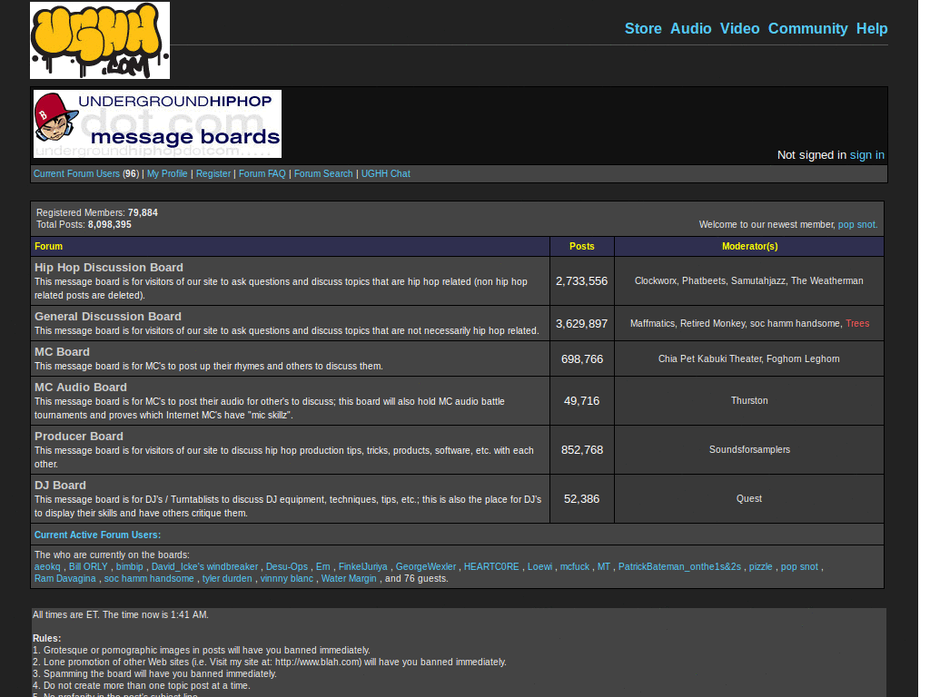Open the Store menu
This screenshot has height=697, width=930.
click(x=643, y=28)
